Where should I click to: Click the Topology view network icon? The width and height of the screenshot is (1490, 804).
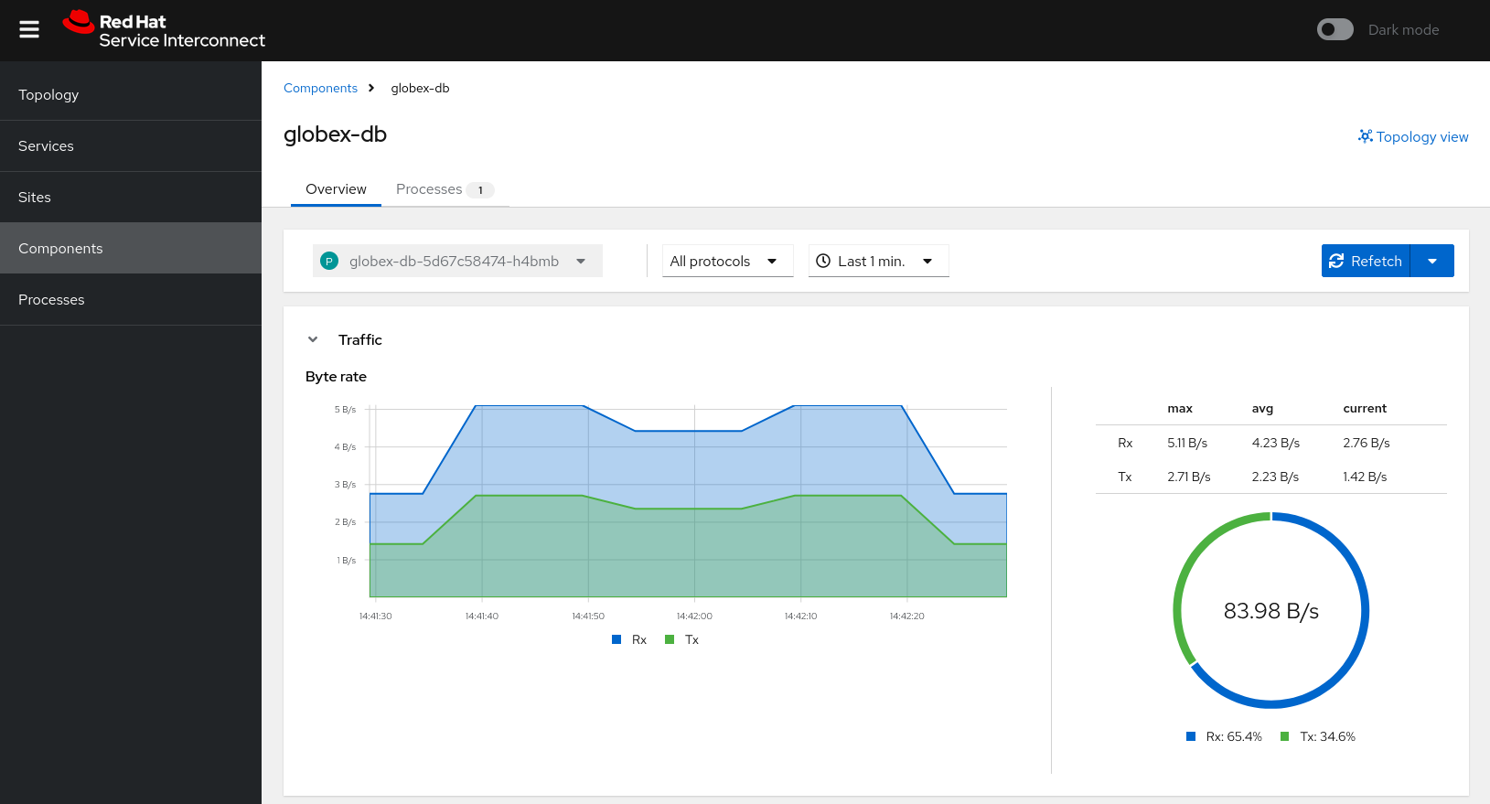(x=1366, y=136)
